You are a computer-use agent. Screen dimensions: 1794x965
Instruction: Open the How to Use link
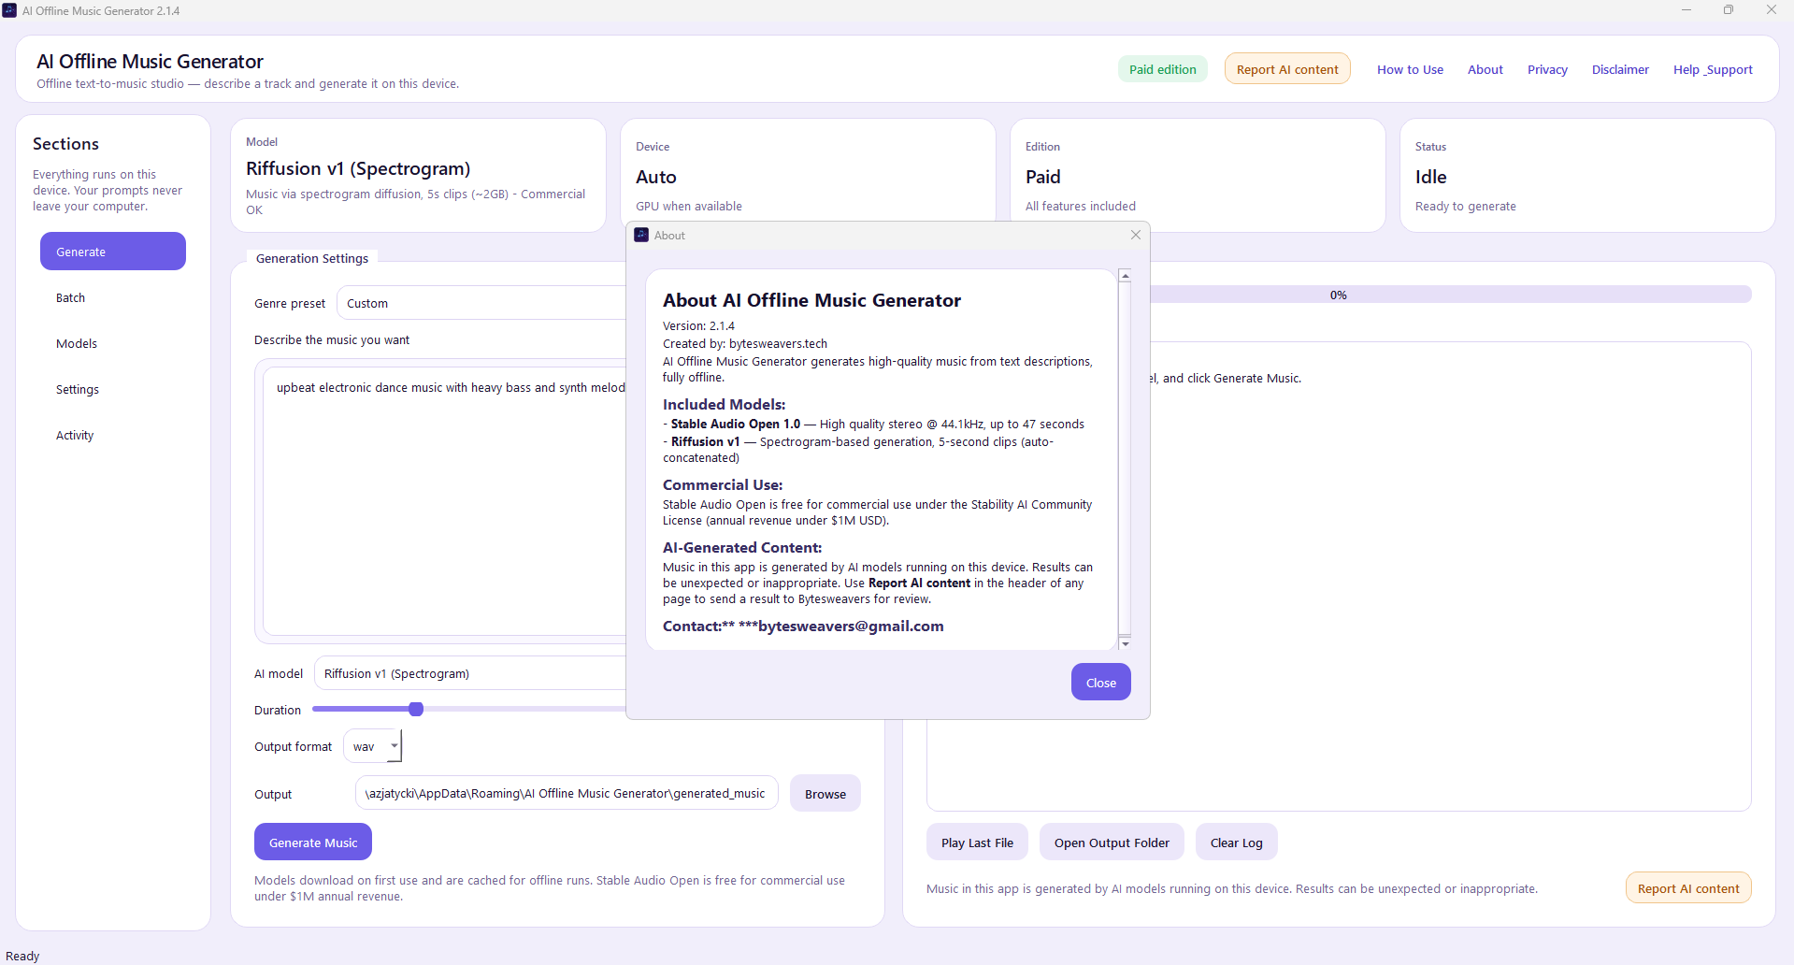[1410, 69]
